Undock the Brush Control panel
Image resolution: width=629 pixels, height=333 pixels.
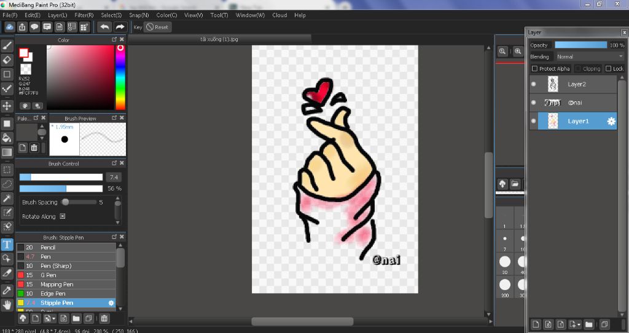(x=114, y=163)
